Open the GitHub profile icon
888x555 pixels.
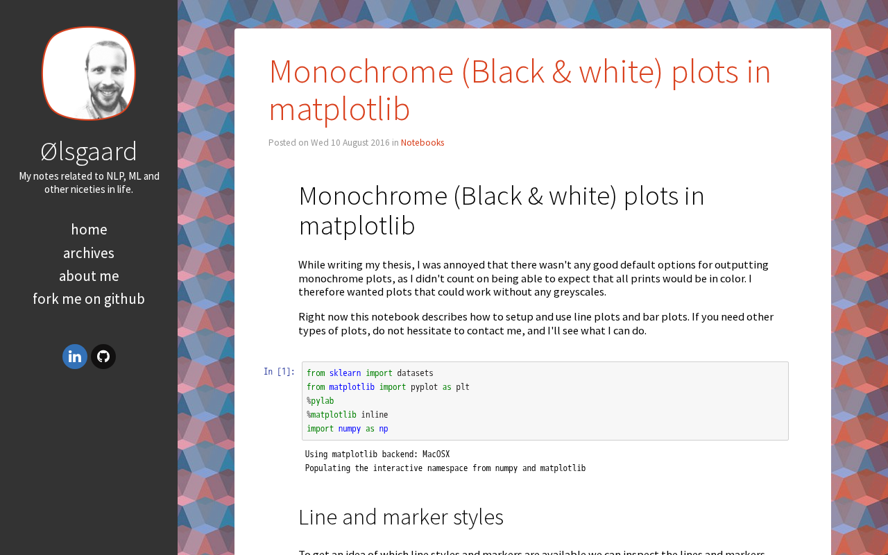click(103, 357)
